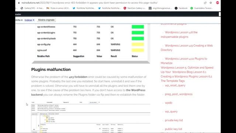Screen dimensions: 236x133
Task: Click the bold 403 forbidden text
Action: coord(78,77)
